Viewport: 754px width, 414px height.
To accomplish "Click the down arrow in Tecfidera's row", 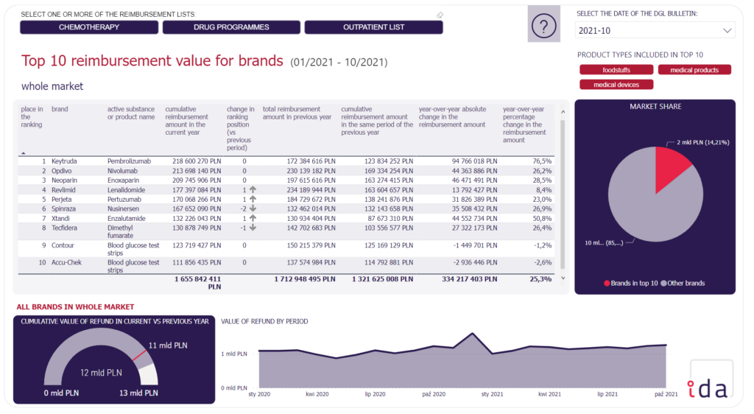I will (253, 228).
